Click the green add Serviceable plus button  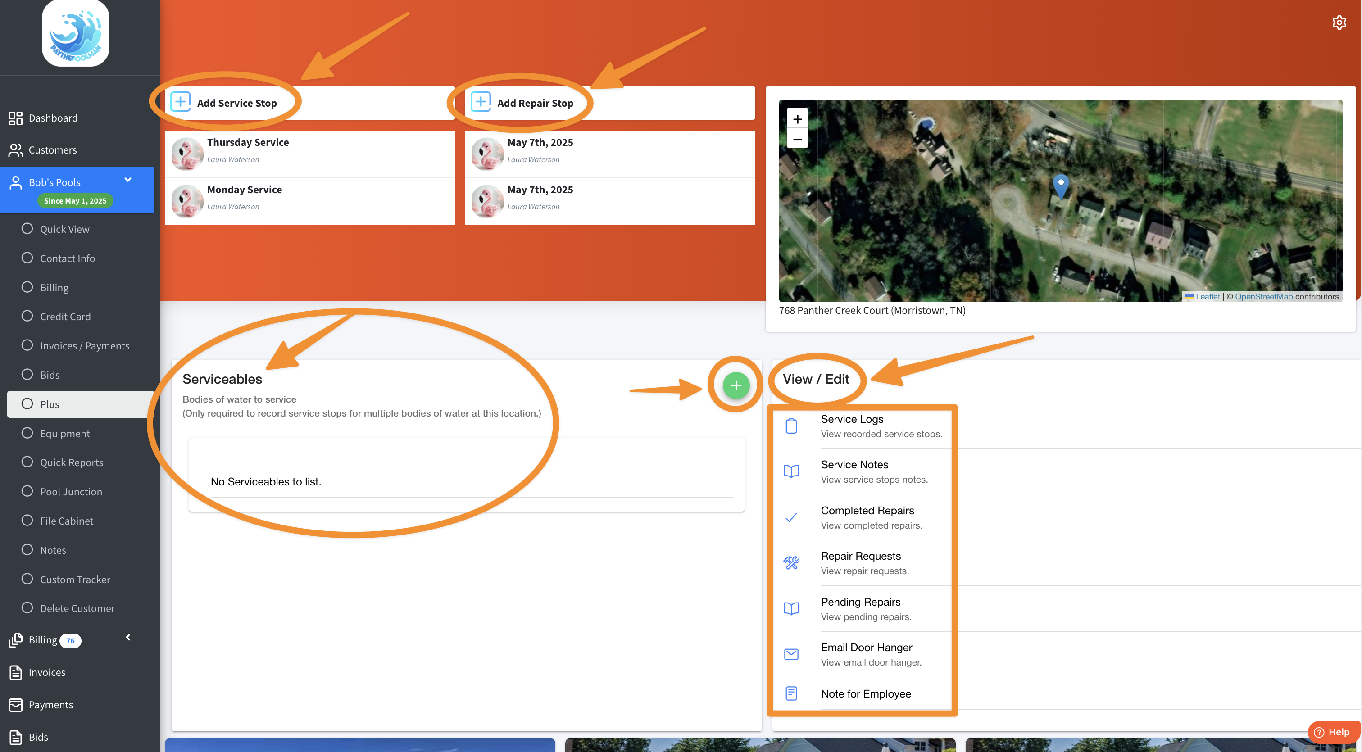click(736, 385)
